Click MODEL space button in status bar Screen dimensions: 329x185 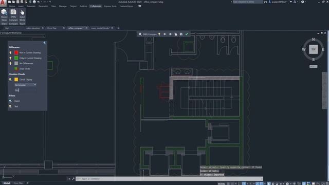(221, 183)
